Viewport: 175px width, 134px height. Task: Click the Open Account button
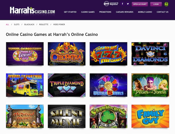140,4
